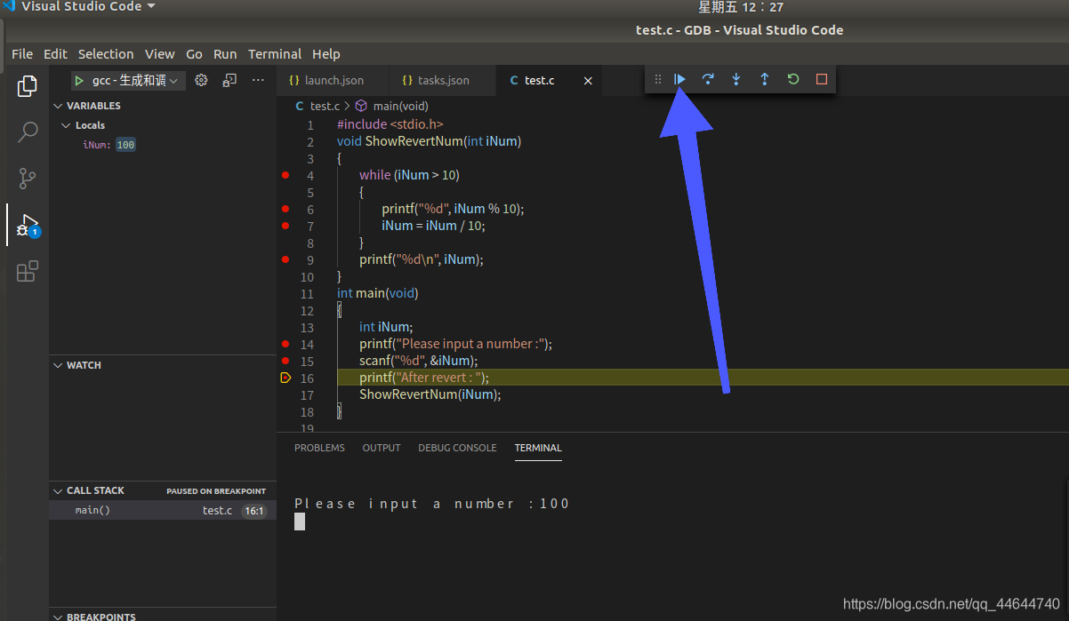Step Over in the debug toolbar
This screenshot has width=1069, height=621.
(708, 79)
